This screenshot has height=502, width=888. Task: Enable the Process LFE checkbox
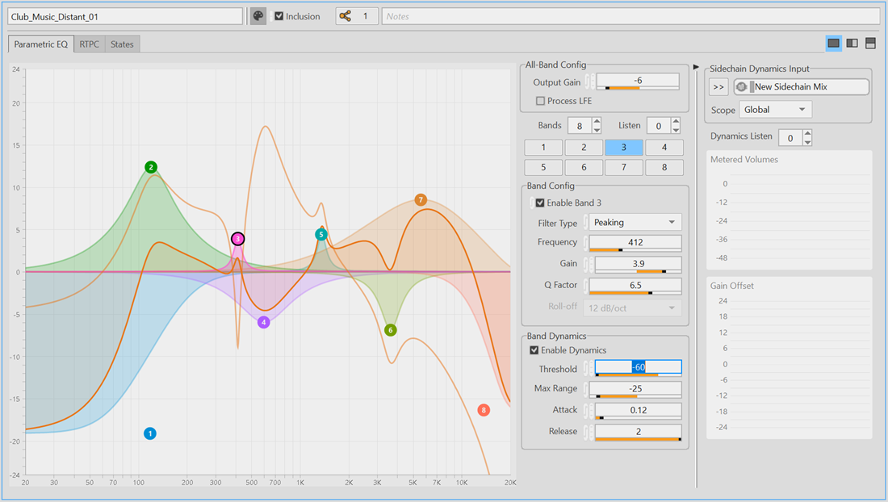pyautogui.click(x=541, y=101)
